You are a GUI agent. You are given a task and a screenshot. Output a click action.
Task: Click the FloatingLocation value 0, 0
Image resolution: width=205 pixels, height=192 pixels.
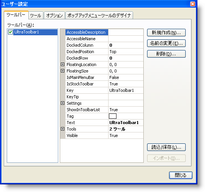click(126, 65)
